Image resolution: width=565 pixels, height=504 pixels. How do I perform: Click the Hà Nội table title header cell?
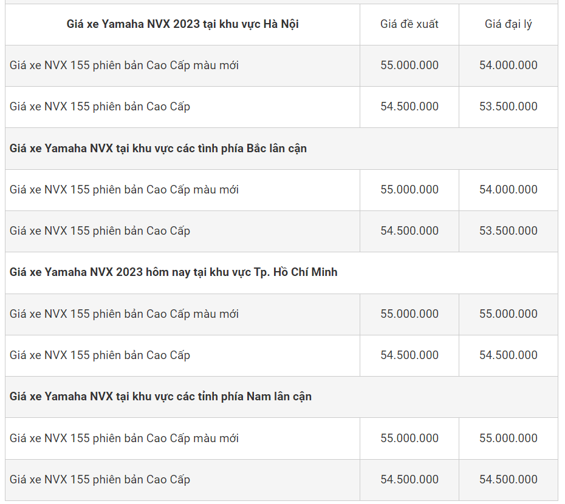tap(182, 24)
